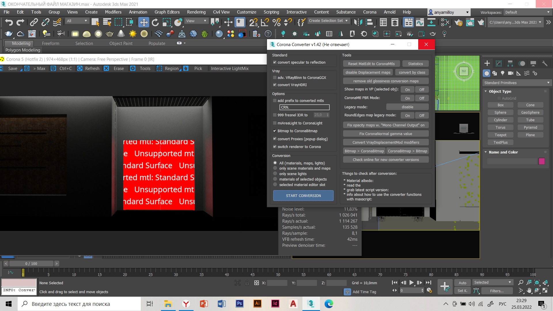This screenshot has height=311, width=553.
Task: Click the Interactive LightMix icon
Action: [x=230, y=68]
